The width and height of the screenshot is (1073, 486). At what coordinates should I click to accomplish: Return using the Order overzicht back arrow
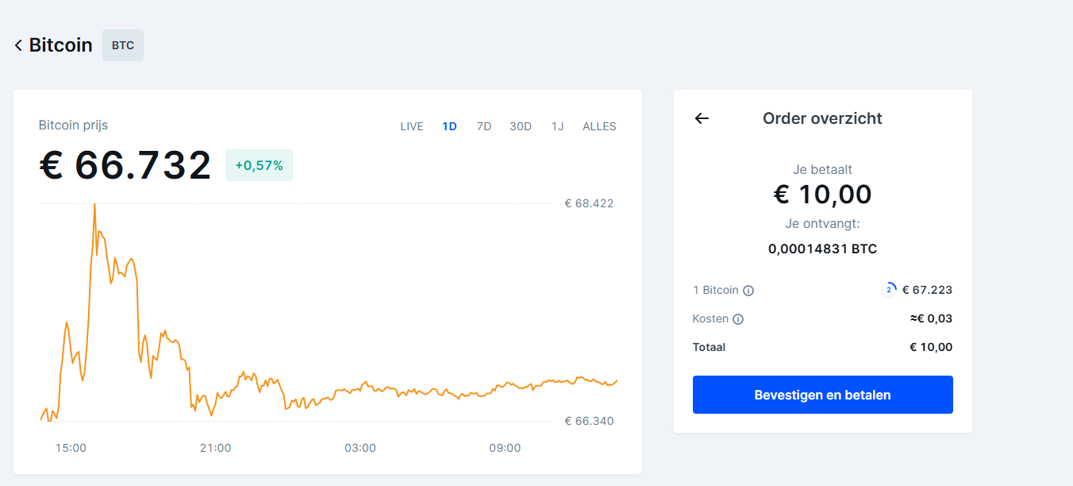point(702,118)
